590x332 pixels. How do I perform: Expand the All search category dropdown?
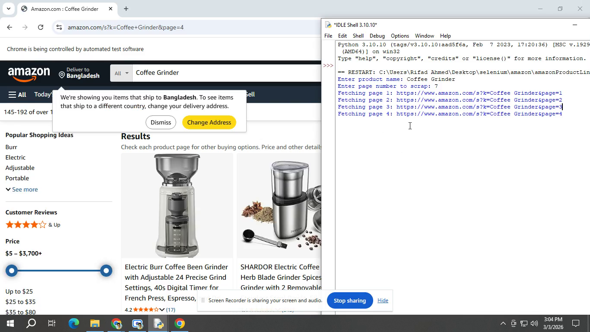coord(121,73)
